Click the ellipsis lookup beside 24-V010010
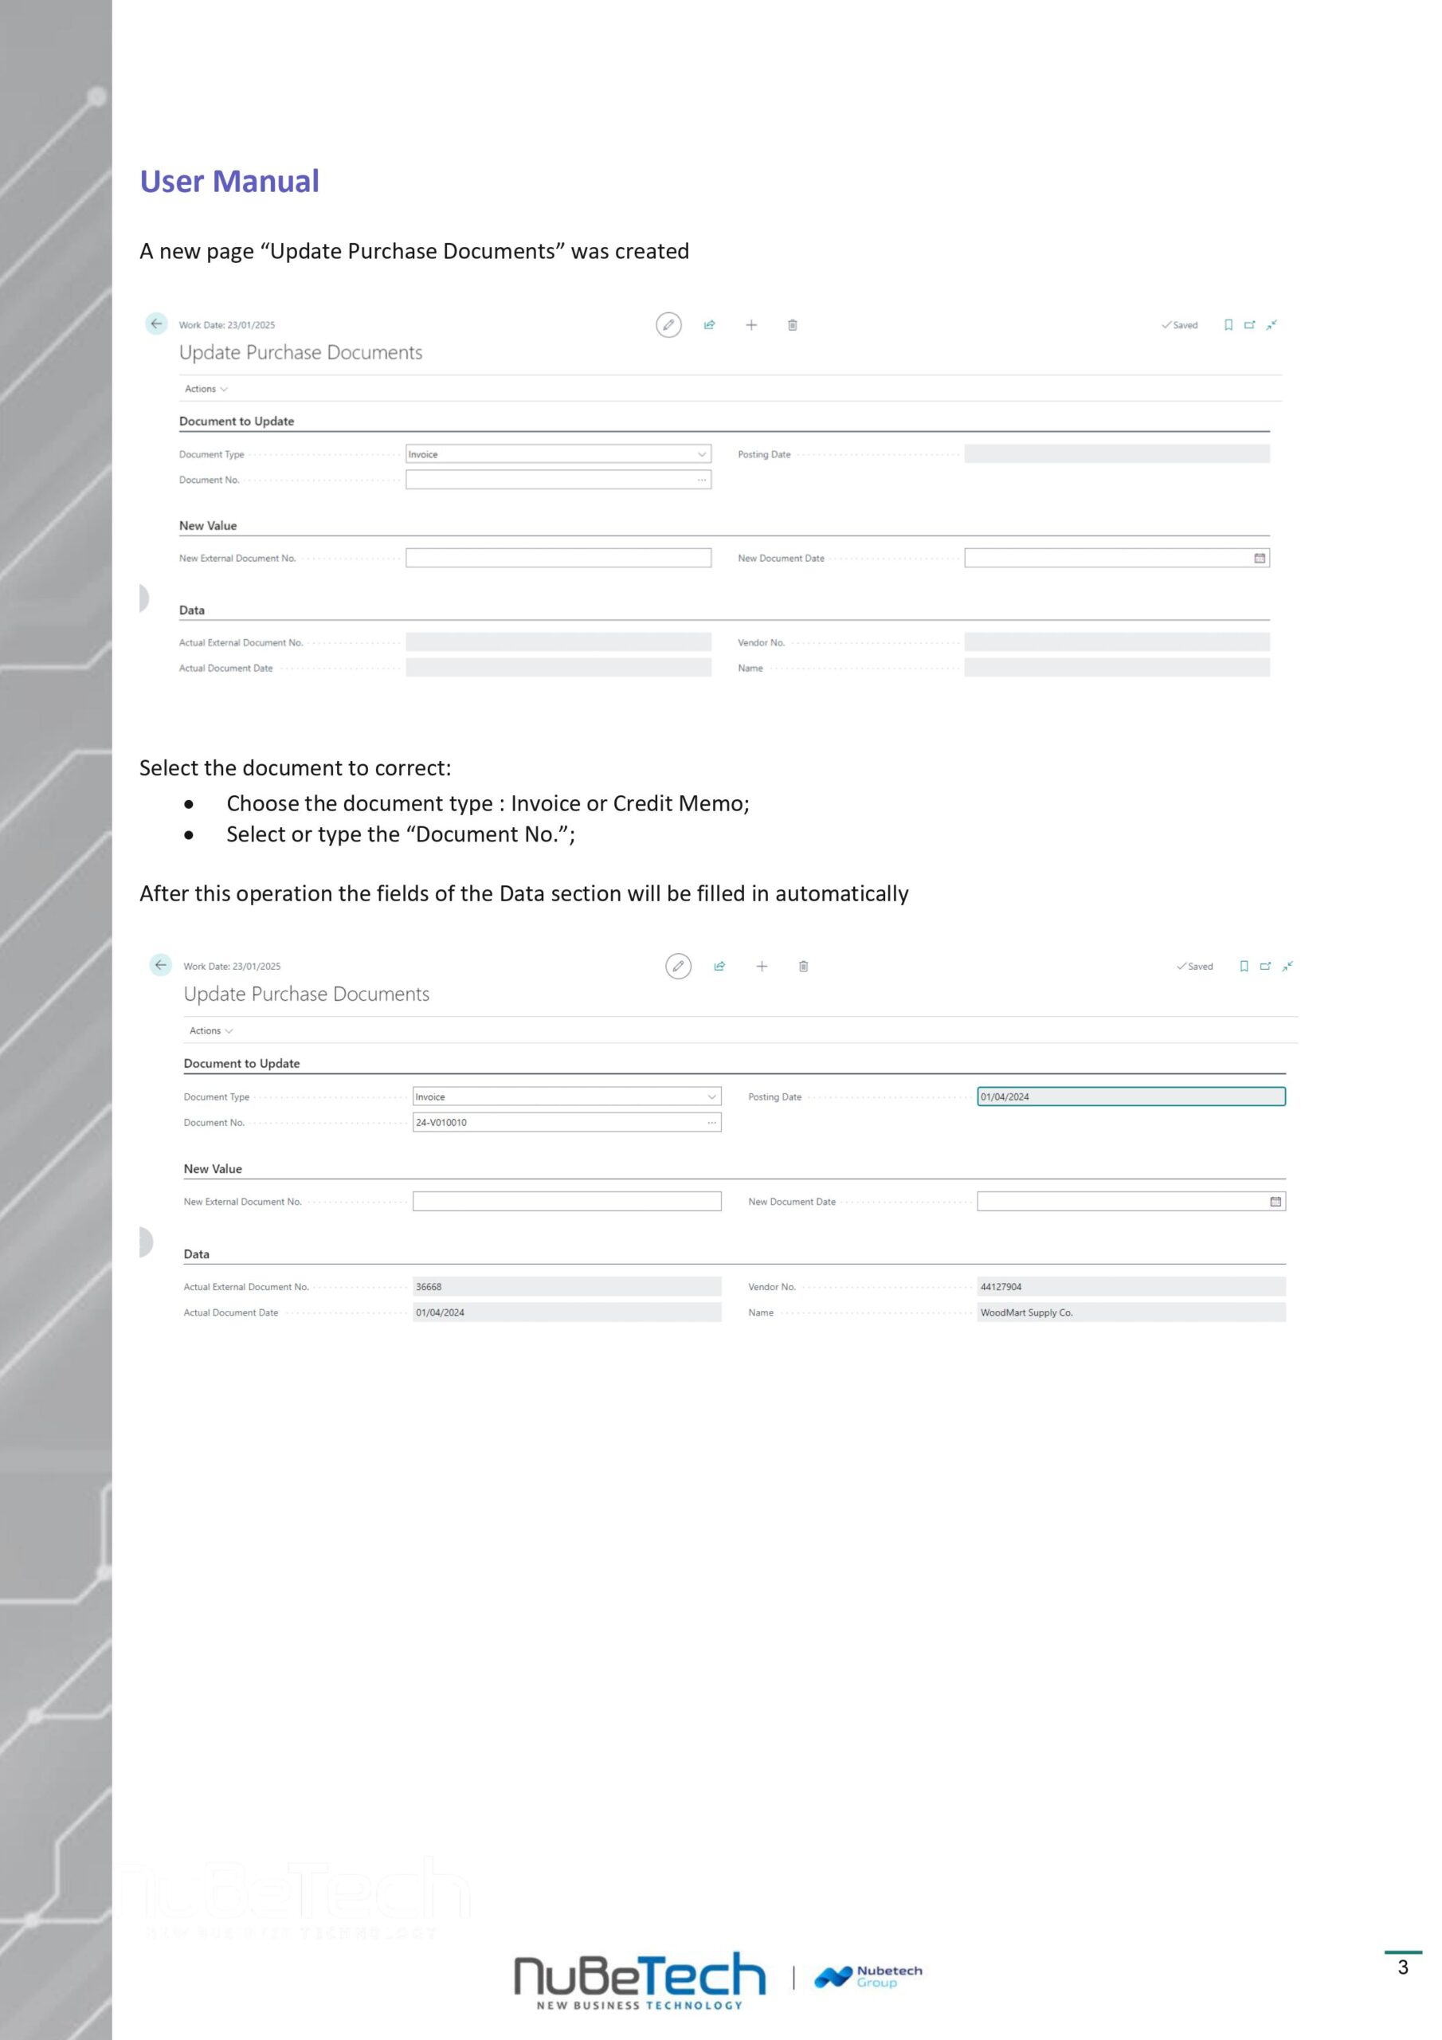 click(711, 1122)
